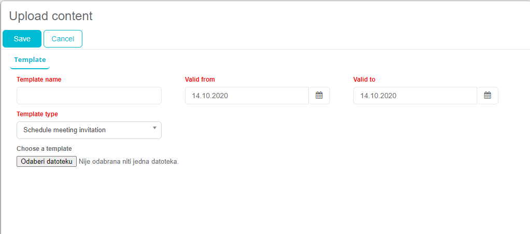Click the Upload content heading

(51, 16)
